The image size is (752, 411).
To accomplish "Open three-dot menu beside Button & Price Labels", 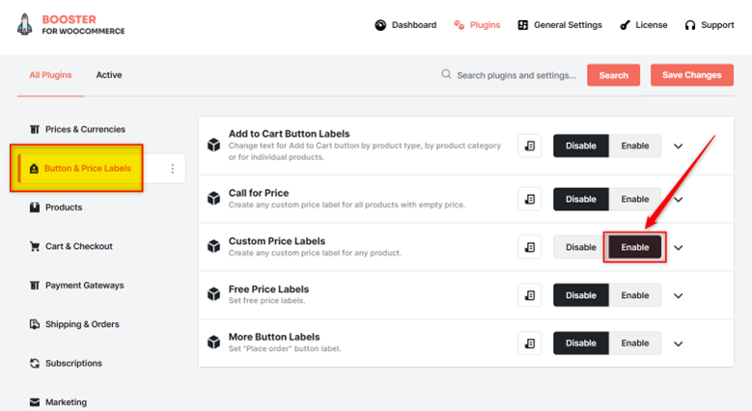I will click(172, 168).
